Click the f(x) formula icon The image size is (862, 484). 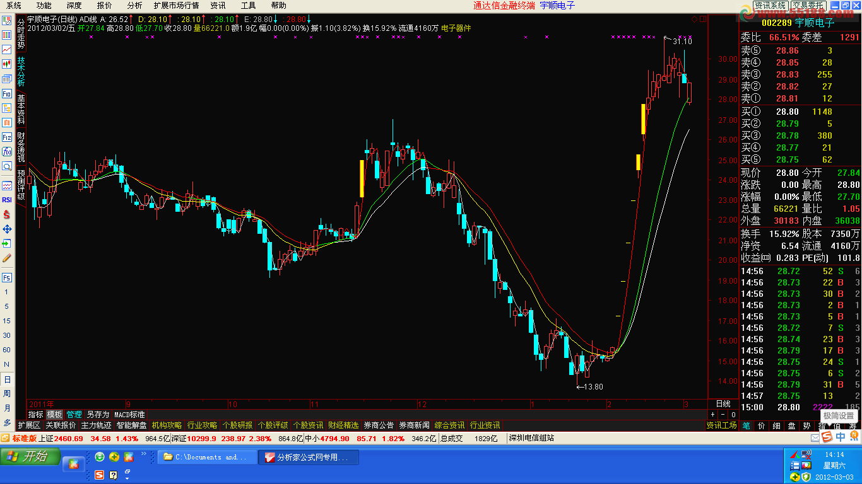[x=7, y=151]
